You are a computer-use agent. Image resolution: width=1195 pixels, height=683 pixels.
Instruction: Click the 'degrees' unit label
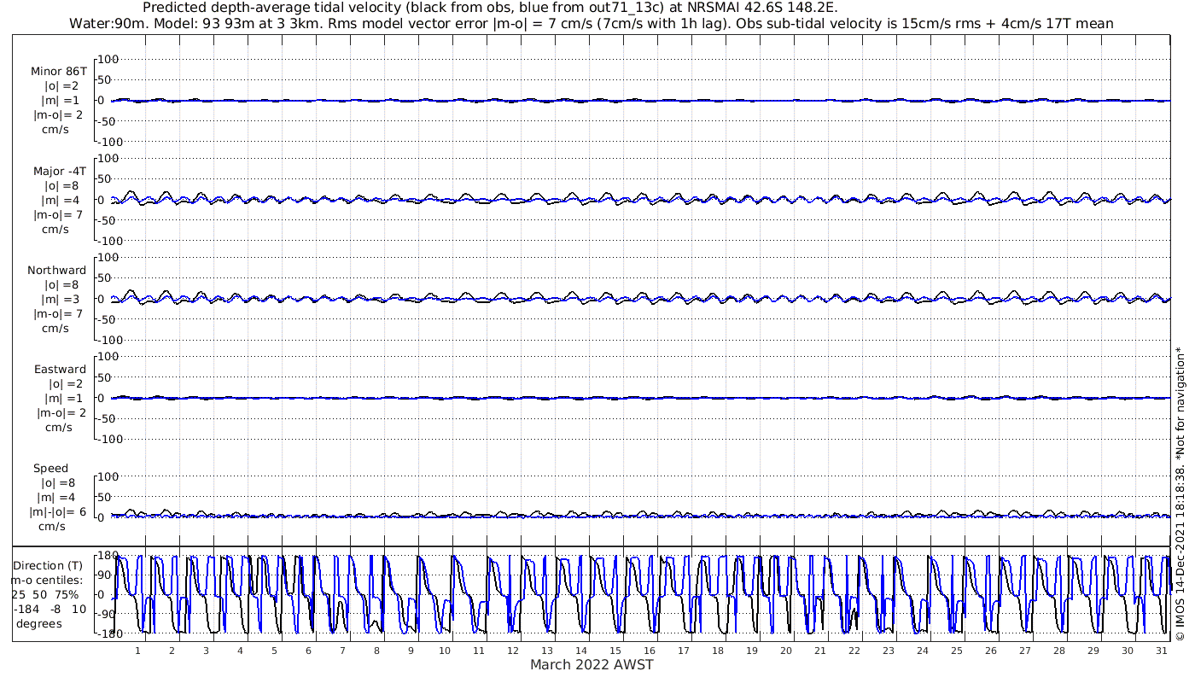[x=38, y=623]
